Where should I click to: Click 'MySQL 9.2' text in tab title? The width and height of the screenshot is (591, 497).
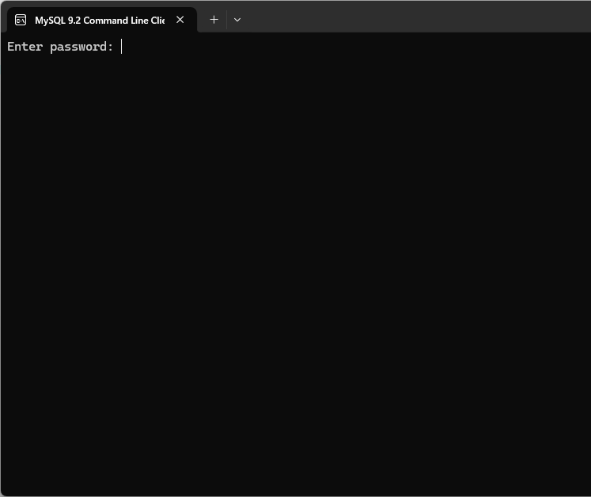tap(57, 20)
